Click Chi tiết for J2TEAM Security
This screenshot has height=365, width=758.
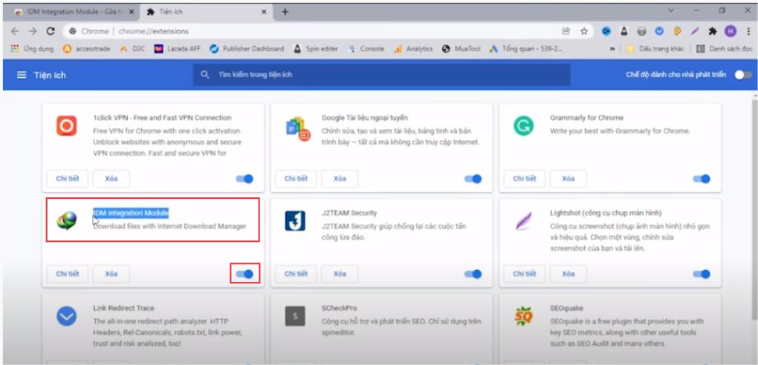click(296, 274)
